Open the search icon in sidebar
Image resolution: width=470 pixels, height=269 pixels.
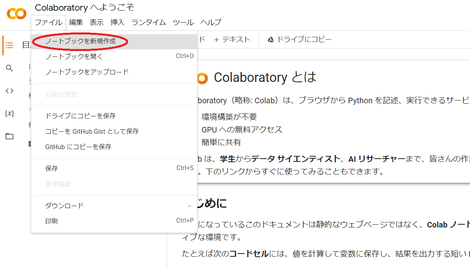pos(9,68)
